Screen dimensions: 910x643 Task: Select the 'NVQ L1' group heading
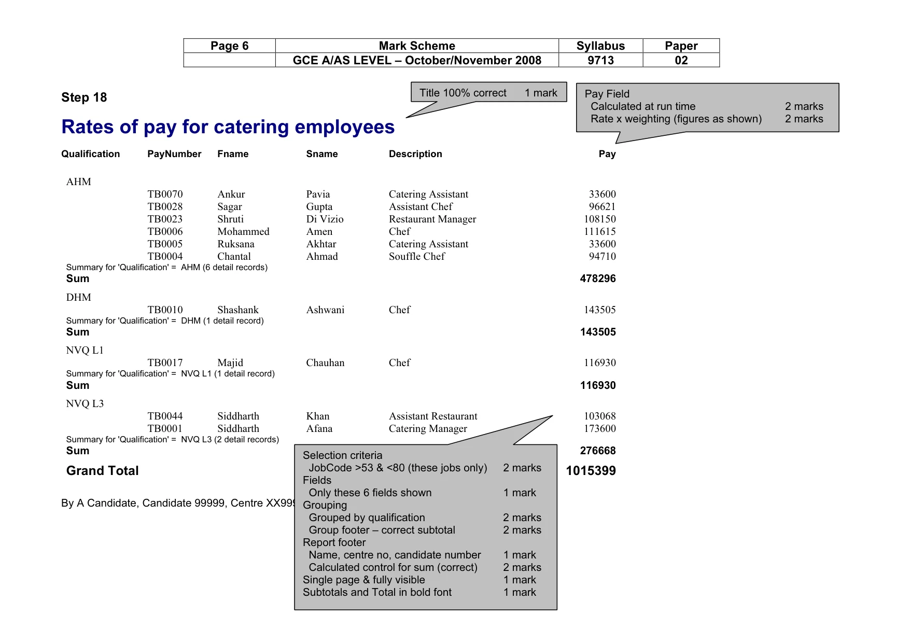point(85,351)
